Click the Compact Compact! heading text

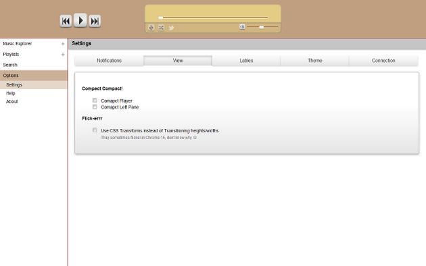tap(102, 88)
